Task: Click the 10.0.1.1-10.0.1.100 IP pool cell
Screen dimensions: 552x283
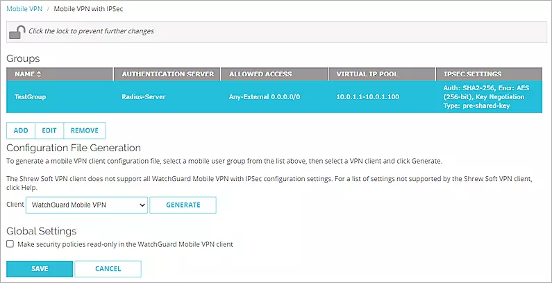Action: point(381,96)
